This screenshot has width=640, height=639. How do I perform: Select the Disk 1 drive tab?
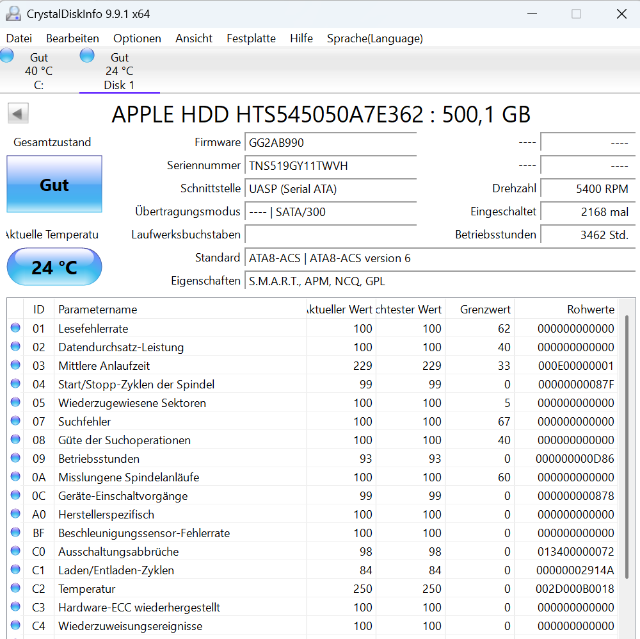click(119, 71)
